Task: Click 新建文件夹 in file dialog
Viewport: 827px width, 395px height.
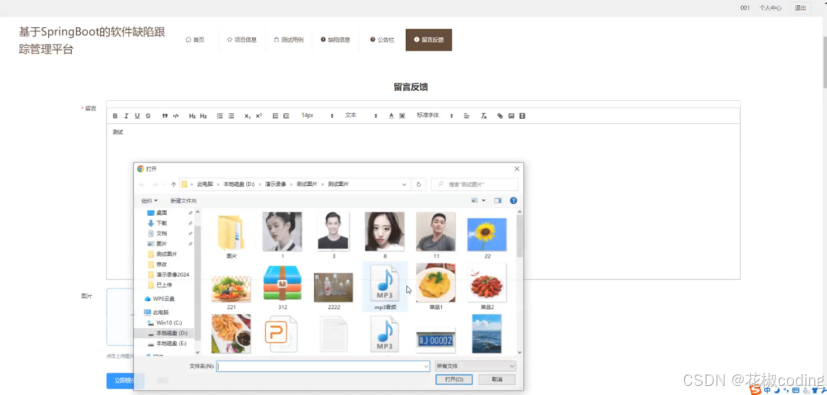Action: coord(183,201)
